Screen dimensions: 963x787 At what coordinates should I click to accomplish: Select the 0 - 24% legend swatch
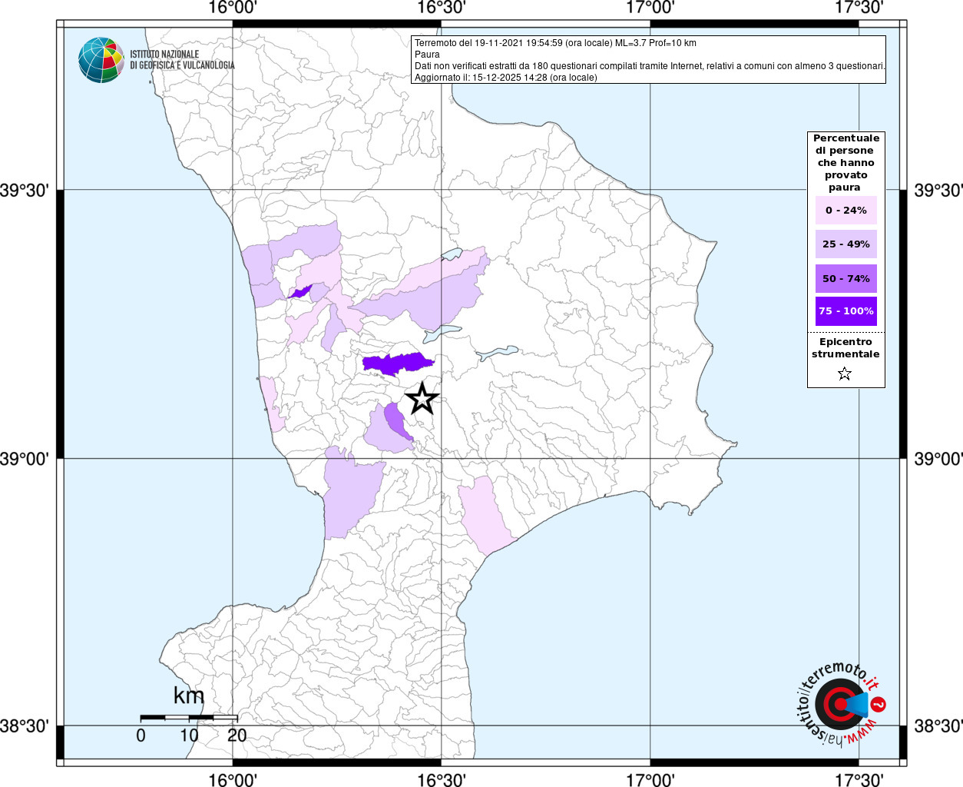(846, 210)
